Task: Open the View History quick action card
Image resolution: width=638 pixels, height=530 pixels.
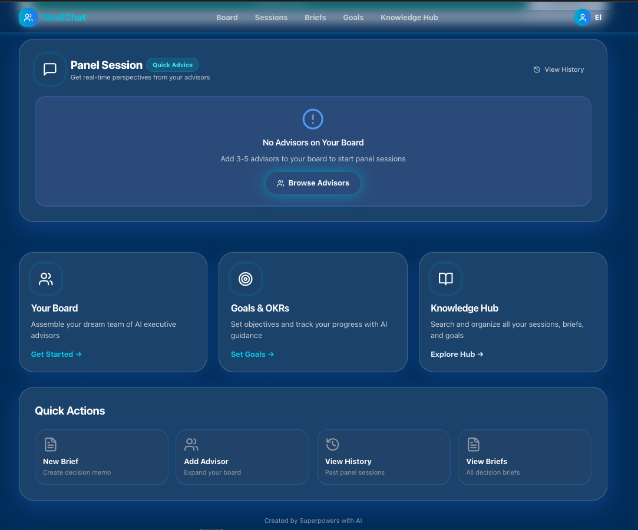Action: coord(384,457)
